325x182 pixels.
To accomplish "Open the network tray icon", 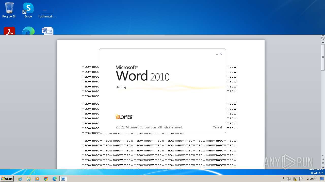I will point(295,179).
